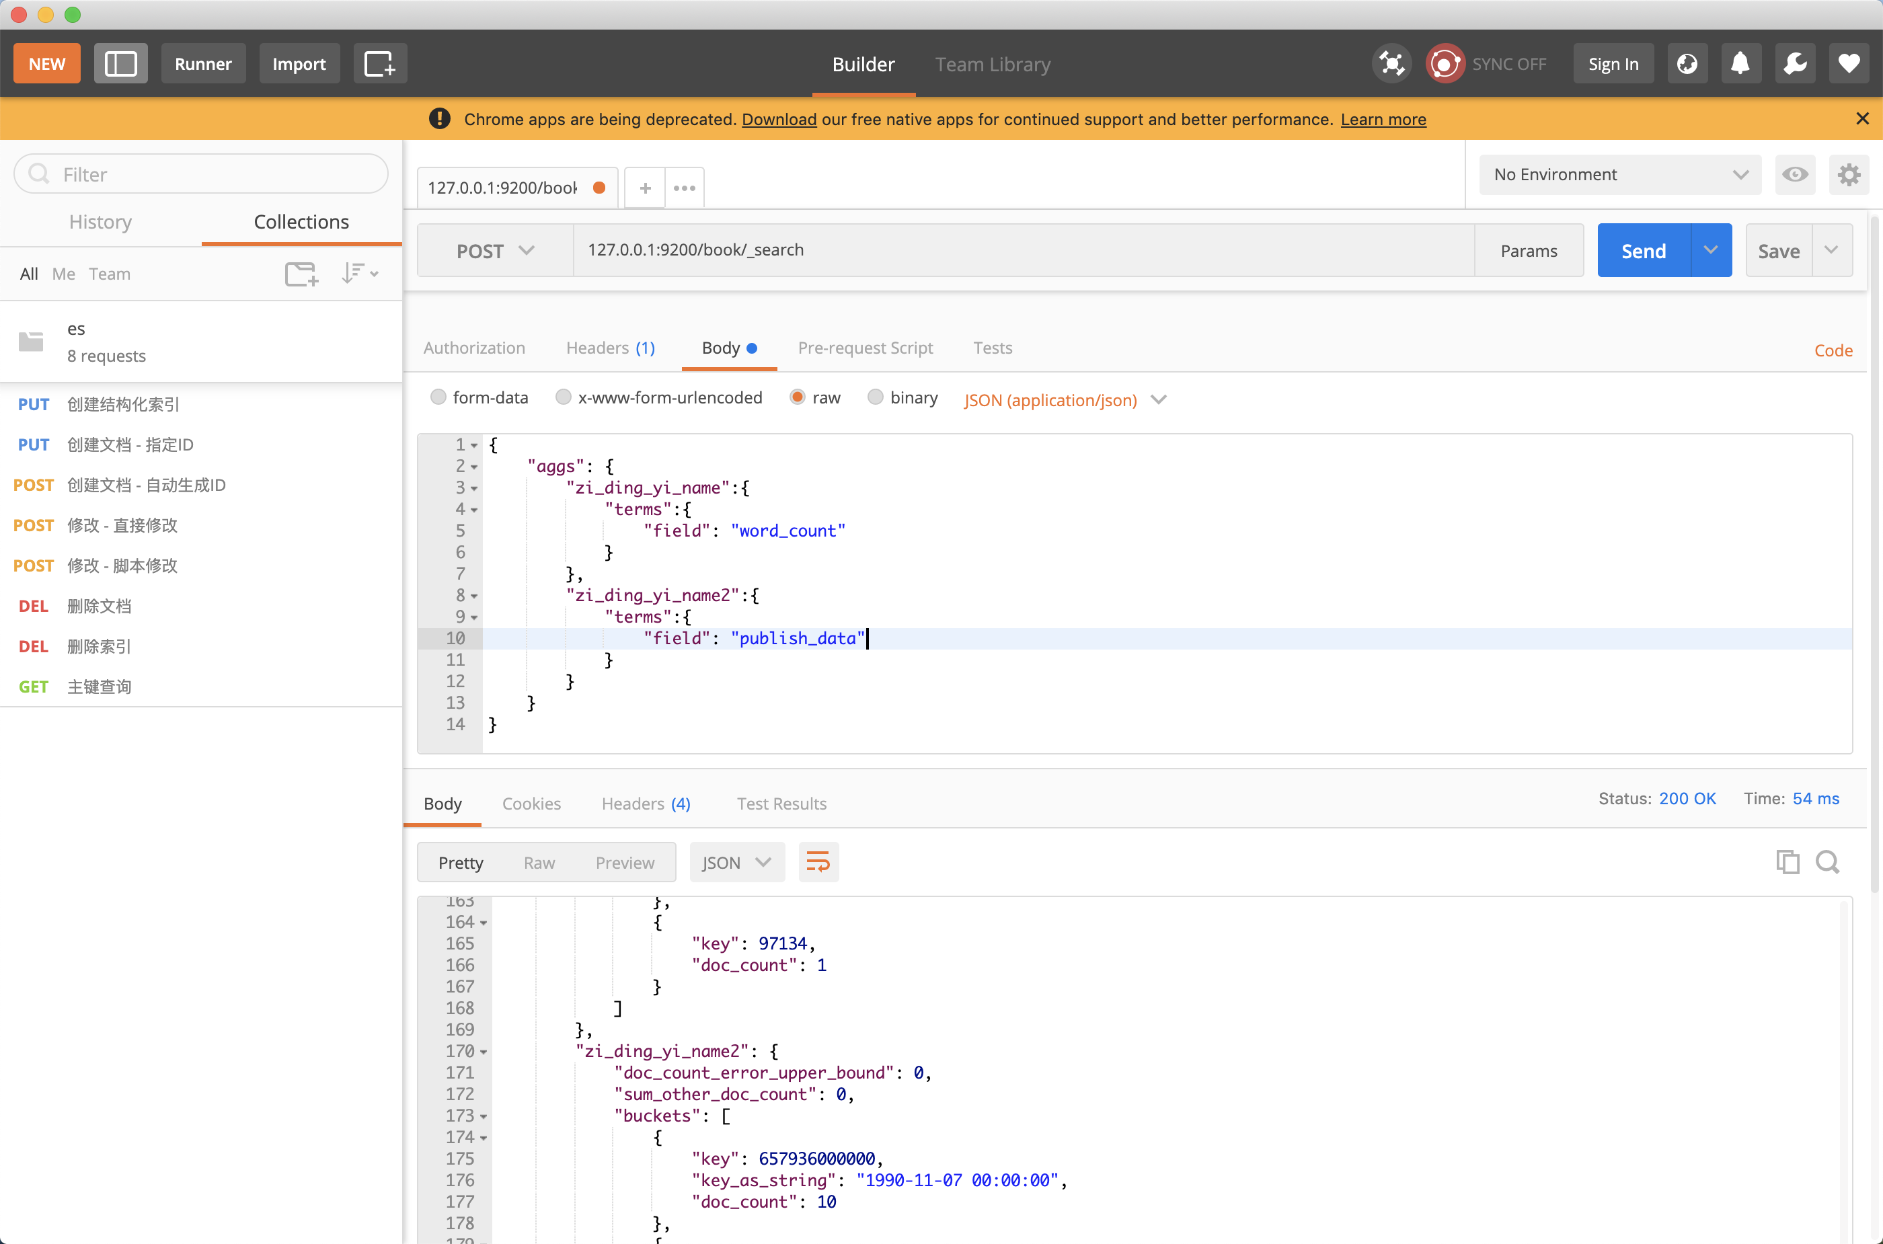
Task: Select the binary body radio option
Action: click(x=875, y=397)
